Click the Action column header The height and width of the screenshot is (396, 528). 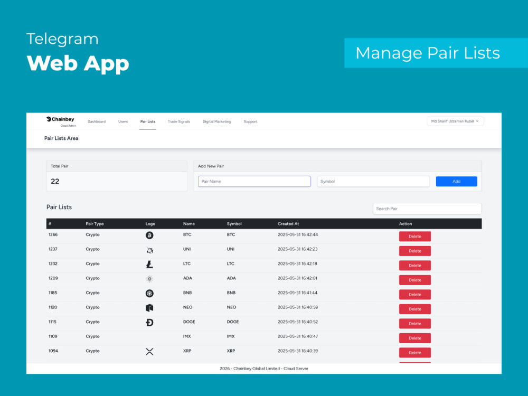pos(406,223)
